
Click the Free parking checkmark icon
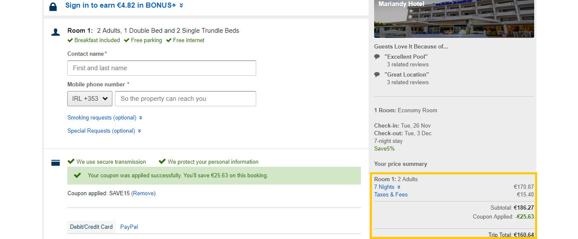(126, 40)
